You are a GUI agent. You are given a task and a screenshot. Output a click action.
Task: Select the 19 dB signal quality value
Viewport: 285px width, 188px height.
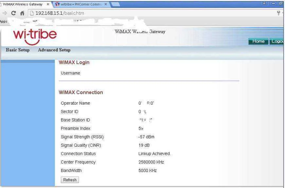[x=144, y=145]
